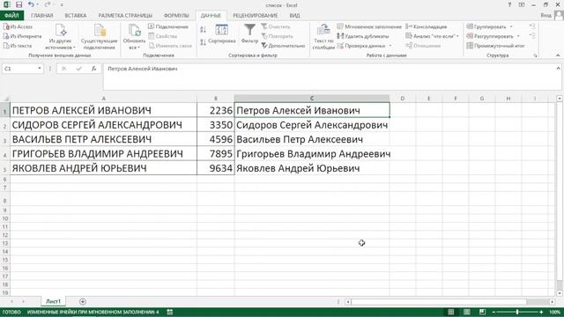Switch to Normal view icon
The width and height of the screenshot is (564, 317).
click(450, 312)
